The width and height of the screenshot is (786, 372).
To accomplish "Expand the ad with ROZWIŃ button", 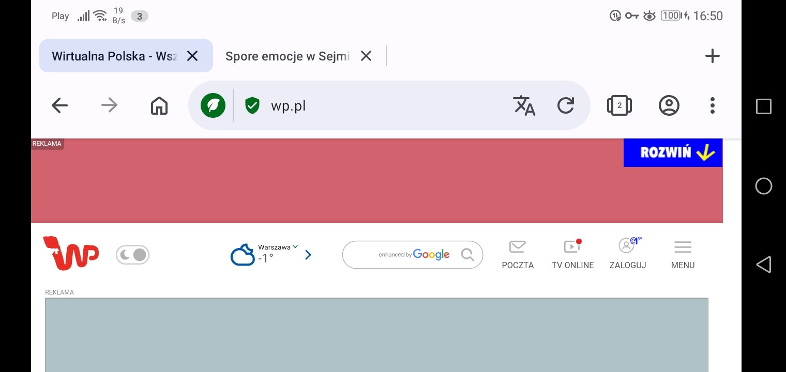I will coord(673,152).
